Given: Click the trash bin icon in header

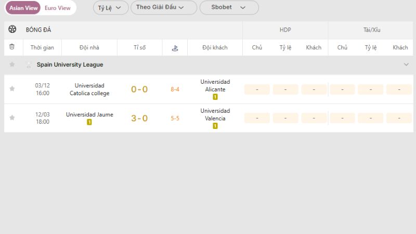Looking at the screenshot, I should (x=12, y=47).
